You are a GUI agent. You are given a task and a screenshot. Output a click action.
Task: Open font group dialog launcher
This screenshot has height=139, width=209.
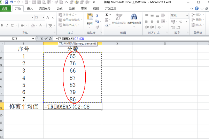tap(55, 33)
